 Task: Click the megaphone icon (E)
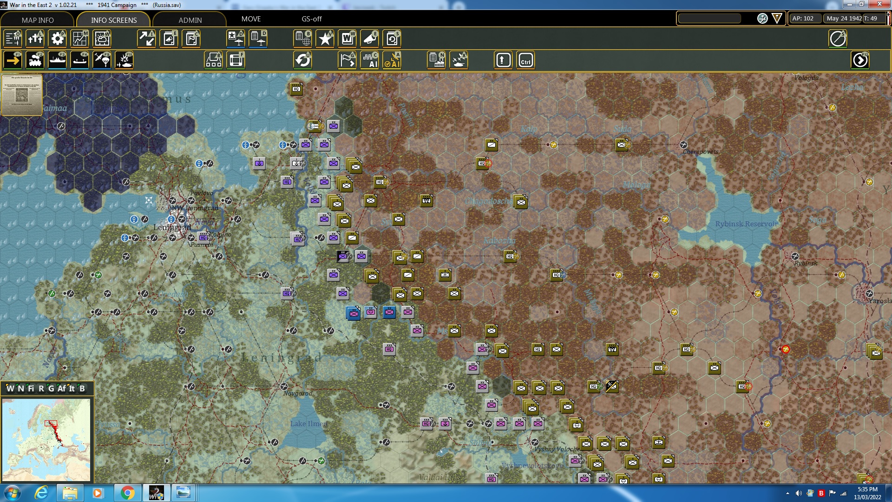[370, 39]
